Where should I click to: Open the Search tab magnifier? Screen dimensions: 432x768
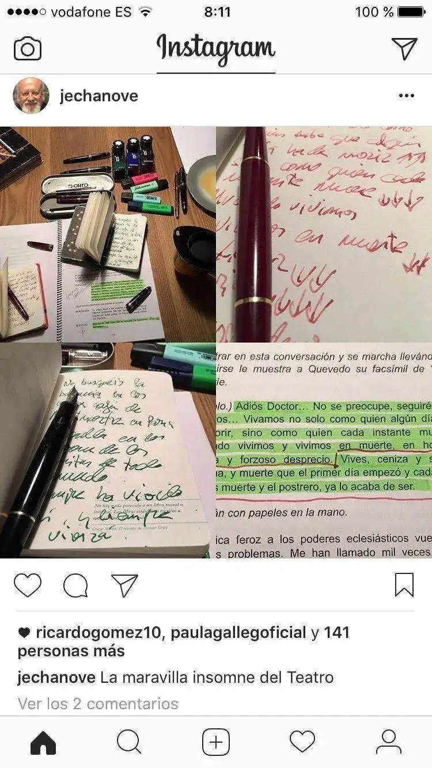pyautogui.click(x=129, y=742)
